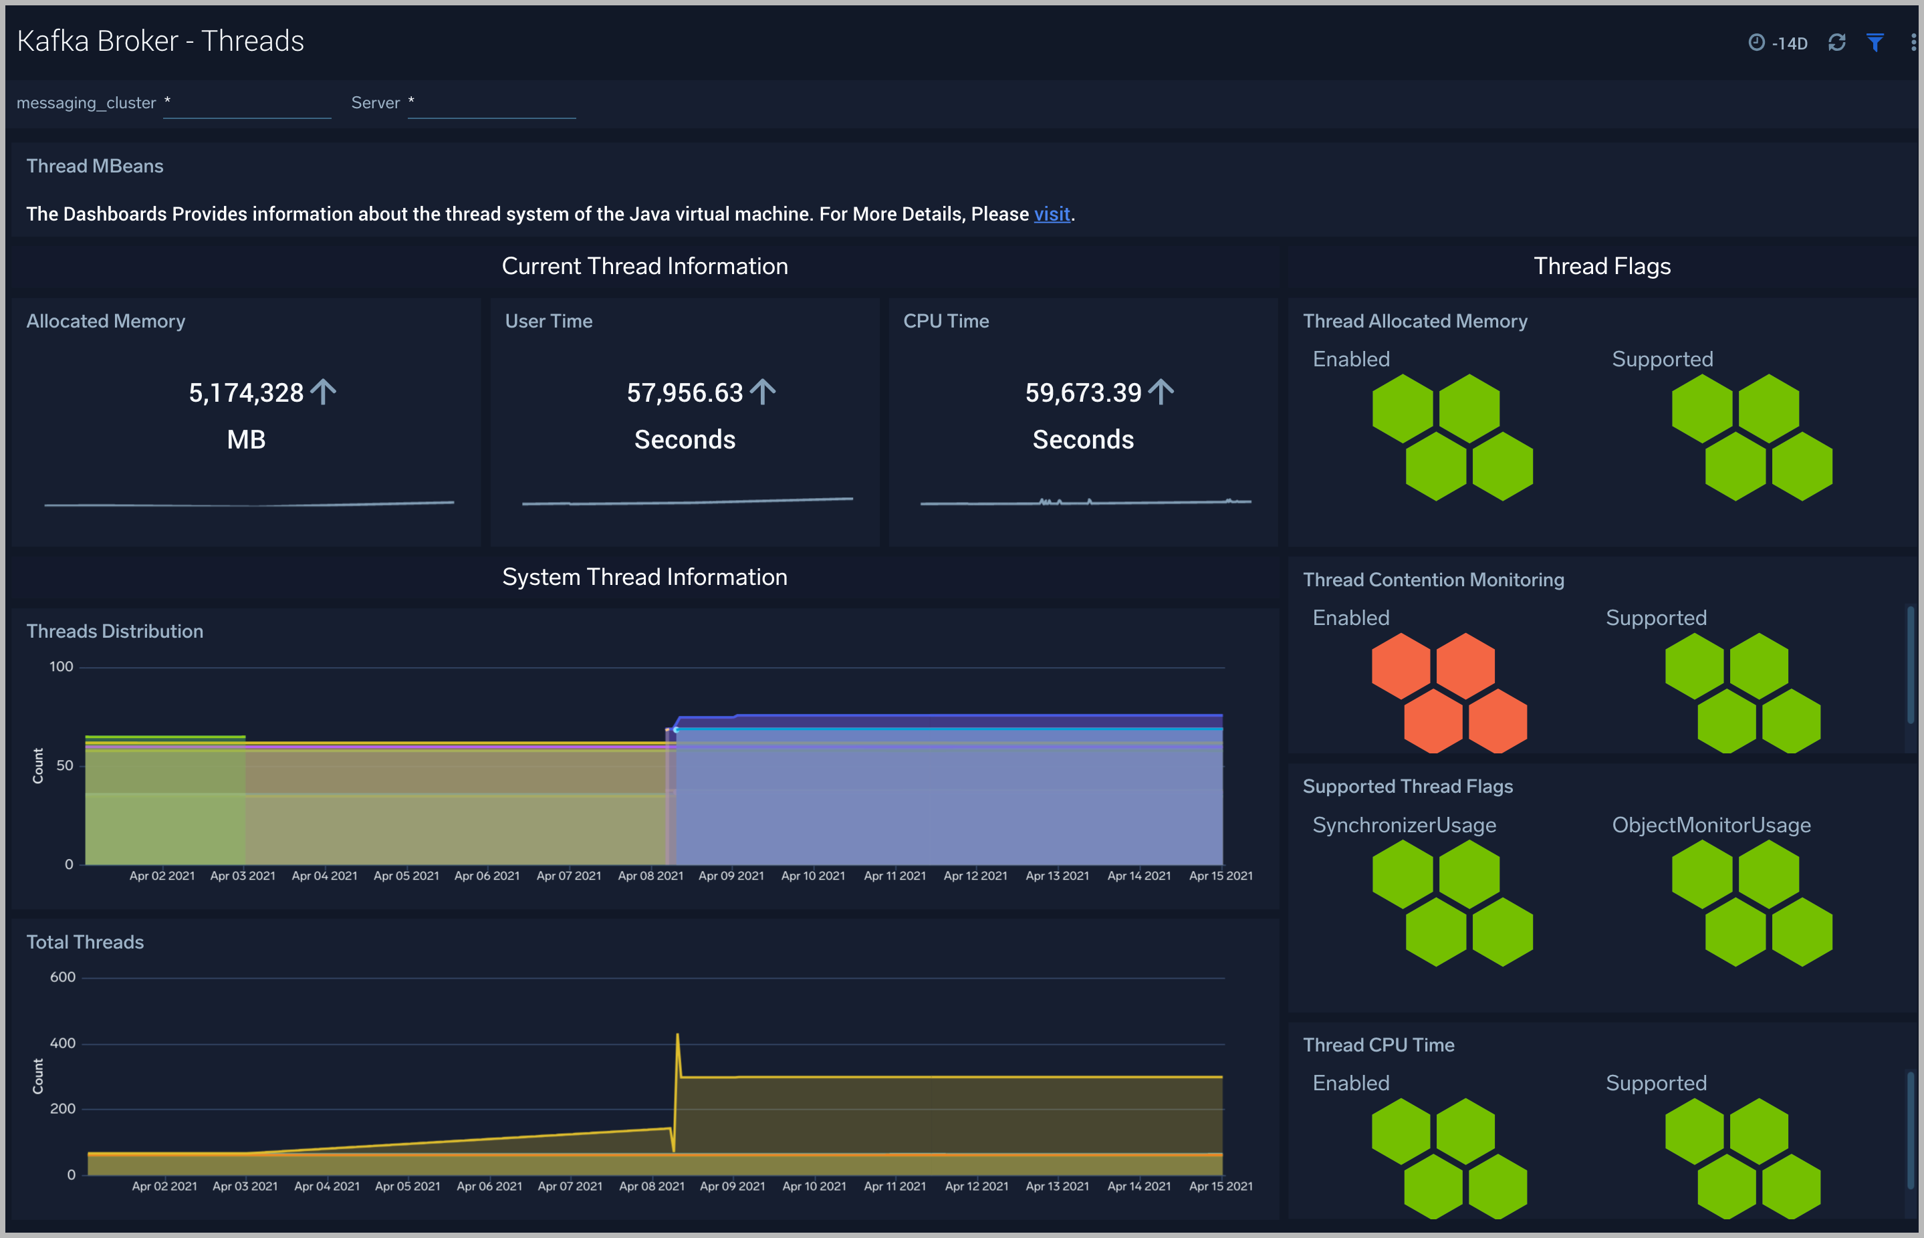1924x1238 pixels.
Task: Click the Supported hexagons under Thread Allocated Memory
Action: tap(1753, 438)
